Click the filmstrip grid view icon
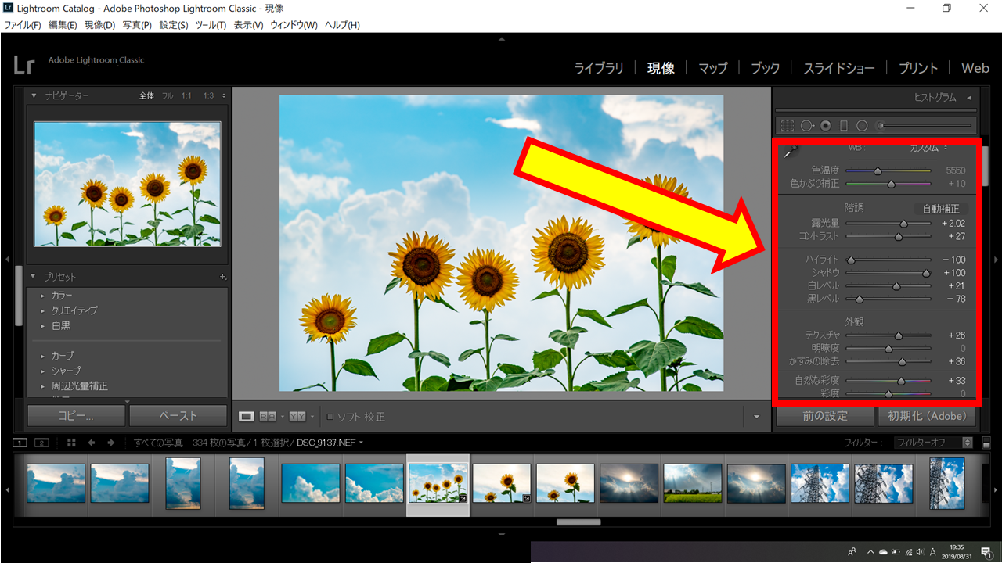This screenshot has height=563, width=1002. pyautogui.click(x=71, y=443)
